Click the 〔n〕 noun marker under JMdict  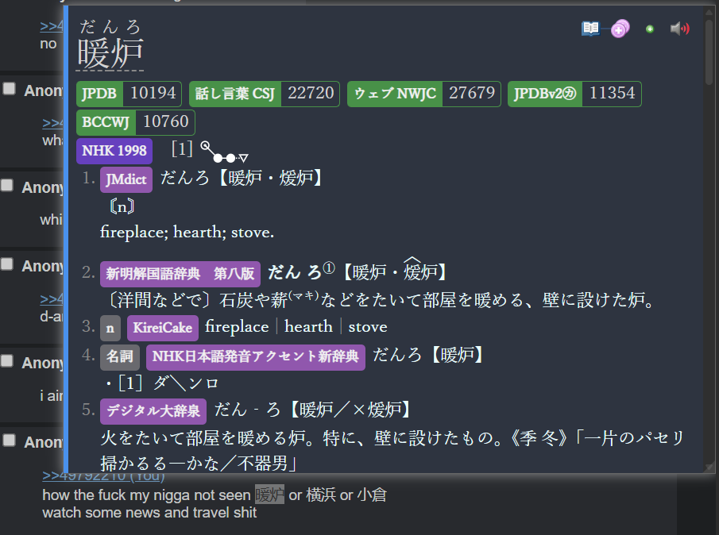coord(122,206)
